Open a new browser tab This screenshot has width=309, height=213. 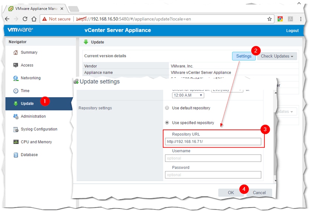click(x=74, y=9)
